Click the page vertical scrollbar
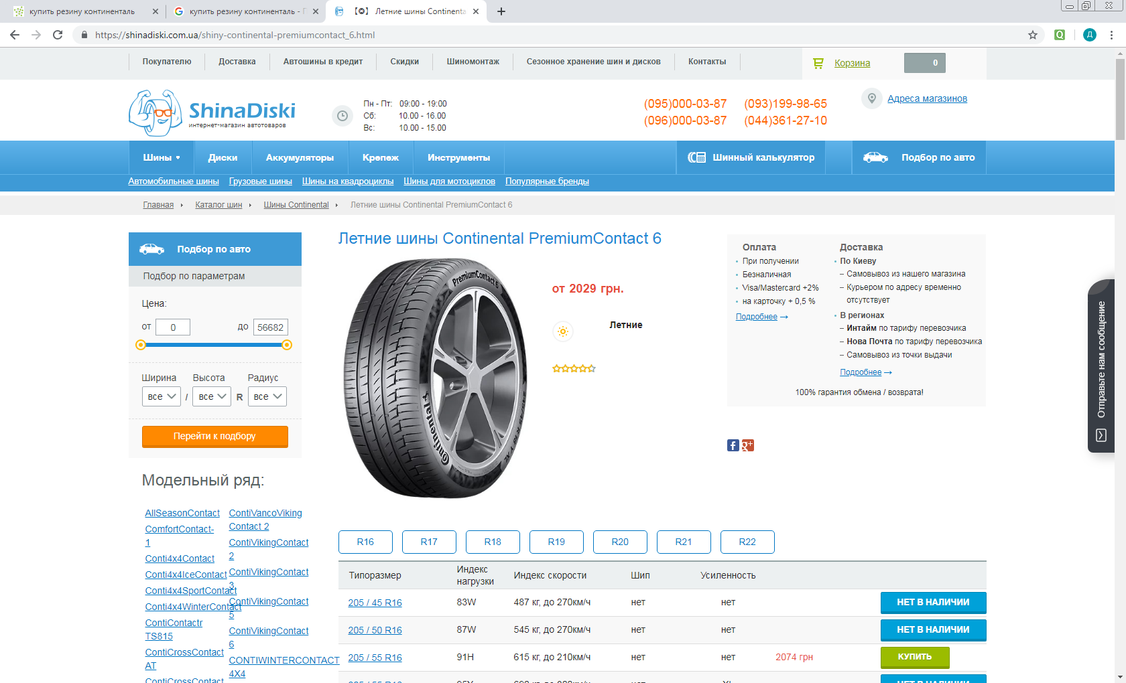This screenshot has width=1126, height=683. pyautogui.click(x=1120, y=100)
